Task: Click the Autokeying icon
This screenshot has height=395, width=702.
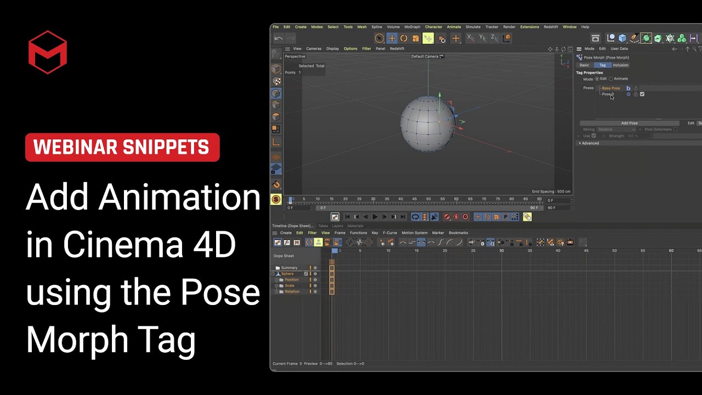Action: [456, 217]
